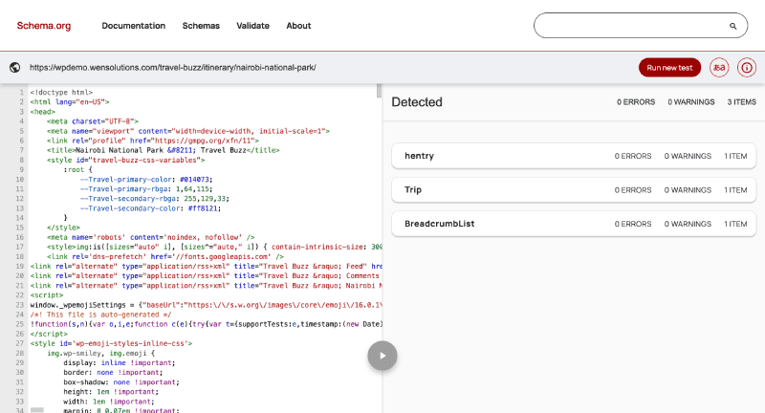Click the tested page URL text

point(173,67)
